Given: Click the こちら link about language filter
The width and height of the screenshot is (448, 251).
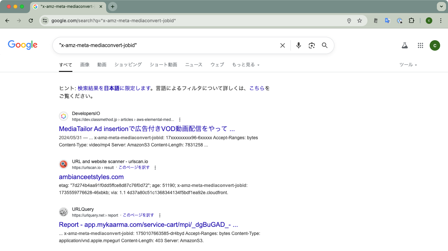Looking at the screenshot, I should click(x=257, y=88).
